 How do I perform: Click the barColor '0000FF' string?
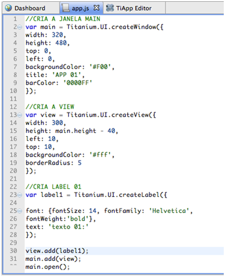point(77,83)
